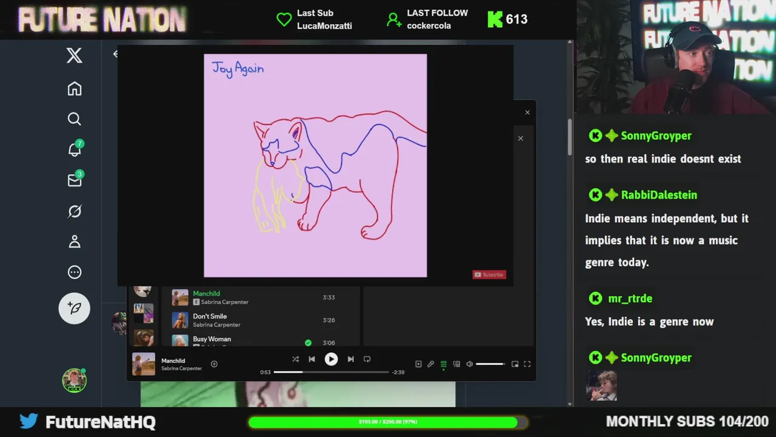Screen dimensions: 776x437
Task: Adjust the Spotify volume slider
Action: [490, 364]
